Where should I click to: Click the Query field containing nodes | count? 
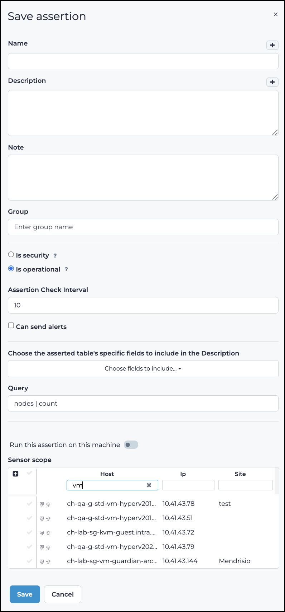143,403
